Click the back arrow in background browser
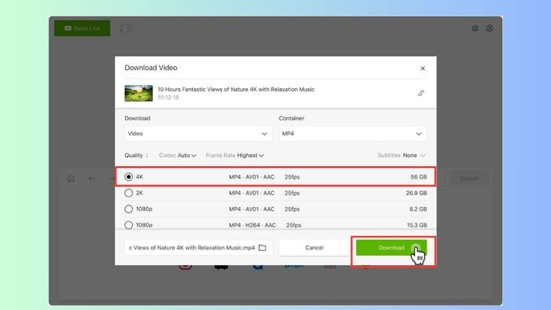Viewport: 551px width, 310px height. [92, 179]
